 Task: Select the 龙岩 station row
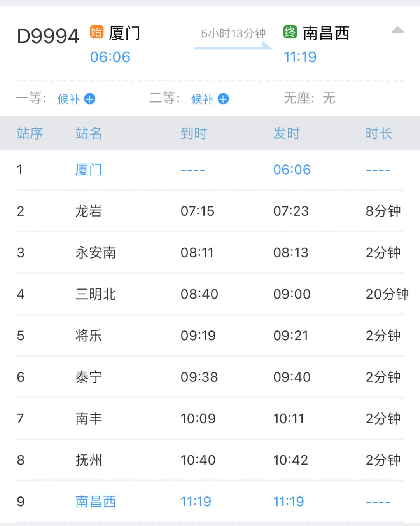point(89,211)
